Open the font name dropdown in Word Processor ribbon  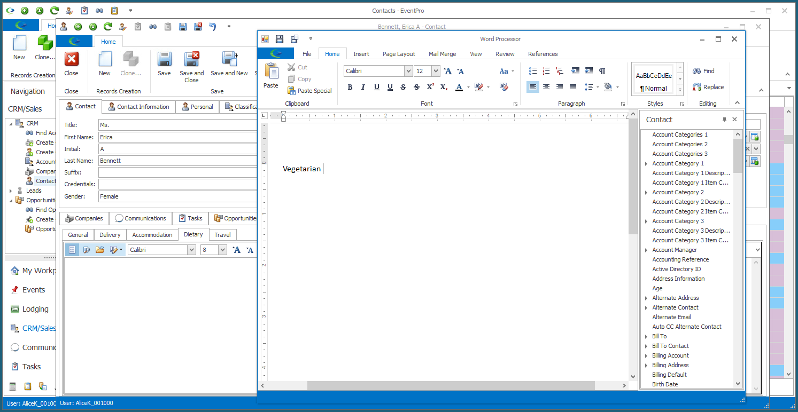pos(408,71)
